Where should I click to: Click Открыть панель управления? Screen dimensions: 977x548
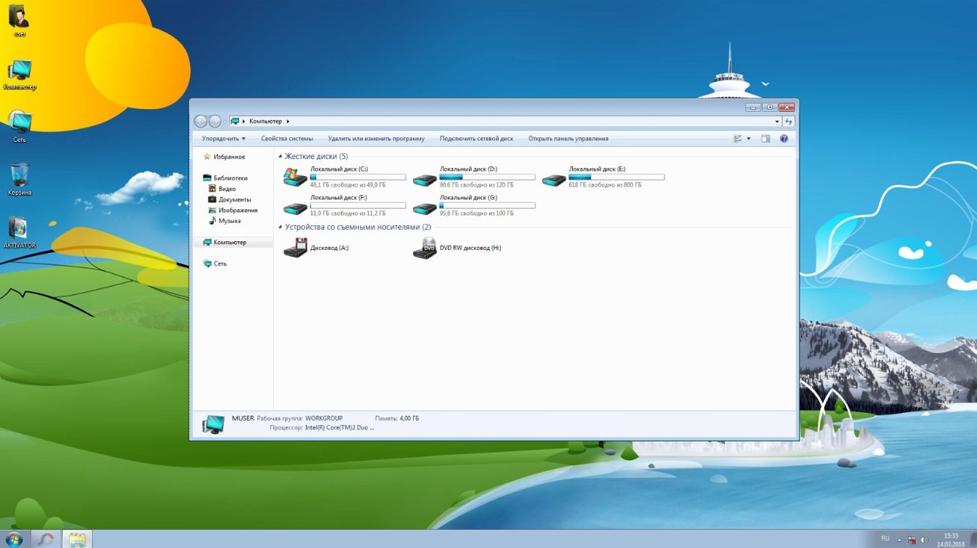tap(568, 139)
